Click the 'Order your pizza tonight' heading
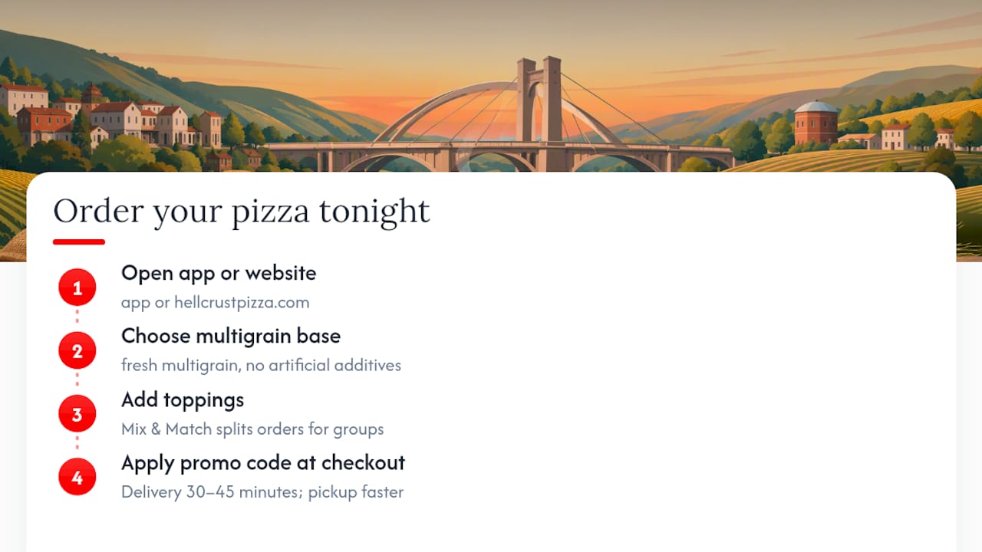This screenshot has width=982, height=552. (241, 211)
